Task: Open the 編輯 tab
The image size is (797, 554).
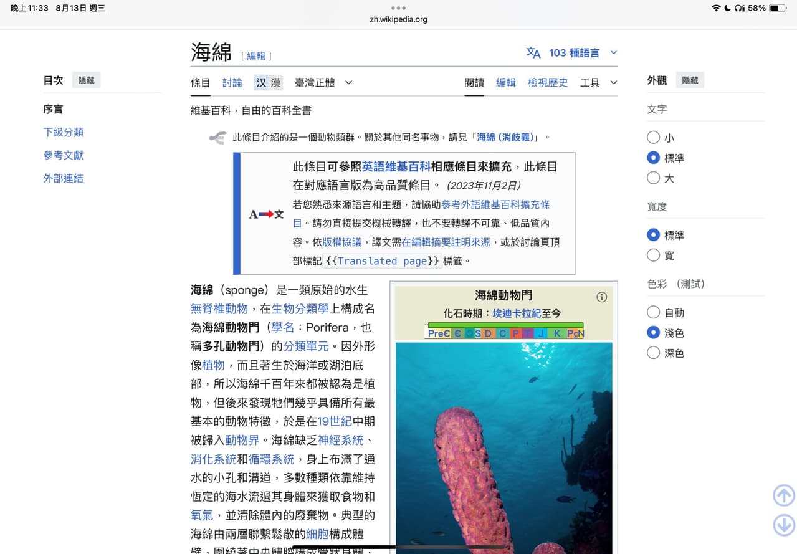Action: pyautogui.click(x=506, y=82)
